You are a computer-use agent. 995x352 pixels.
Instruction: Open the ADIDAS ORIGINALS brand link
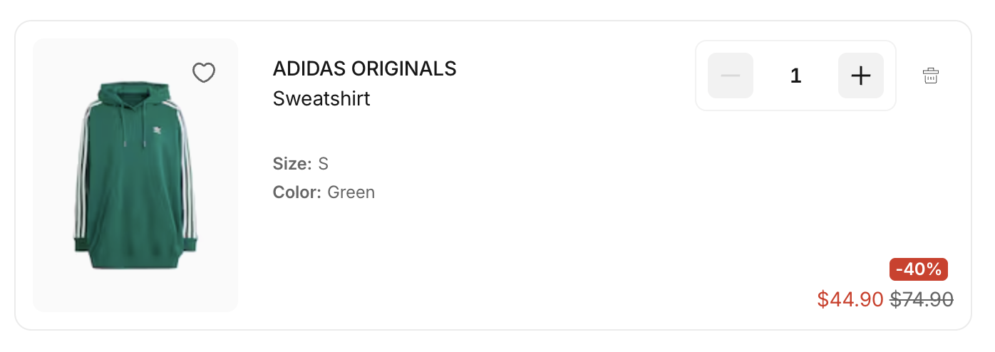[364, 68]
